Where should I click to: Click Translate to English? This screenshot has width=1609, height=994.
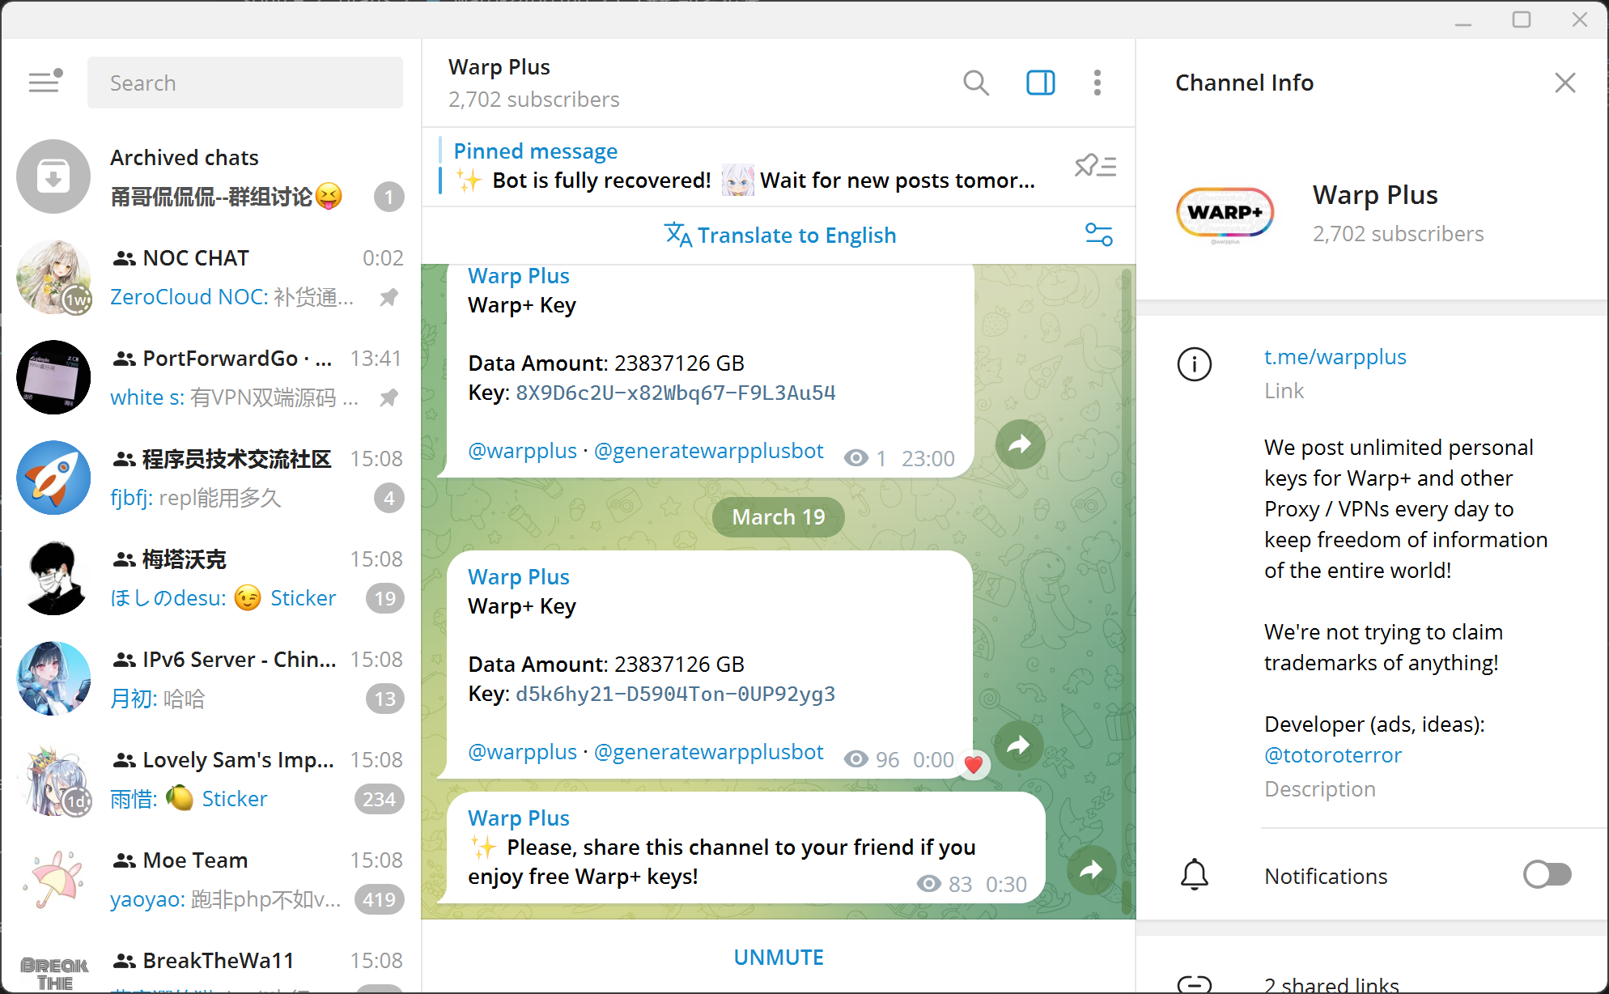(780, 236)
